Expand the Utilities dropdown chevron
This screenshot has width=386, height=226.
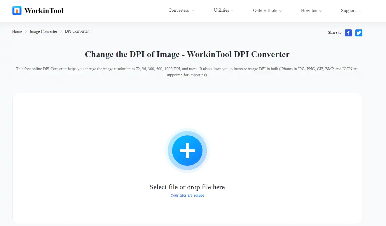[x=232, y=10]
